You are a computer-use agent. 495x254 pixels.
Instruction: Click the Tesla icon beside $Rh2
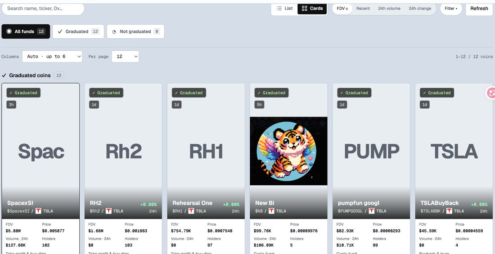[108, 211]
